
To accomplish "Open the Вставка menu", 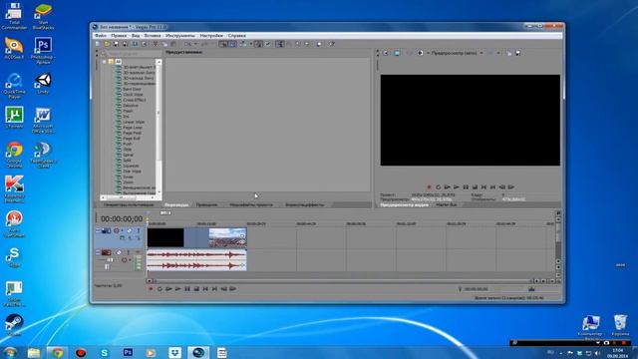I will coord(153,36).
